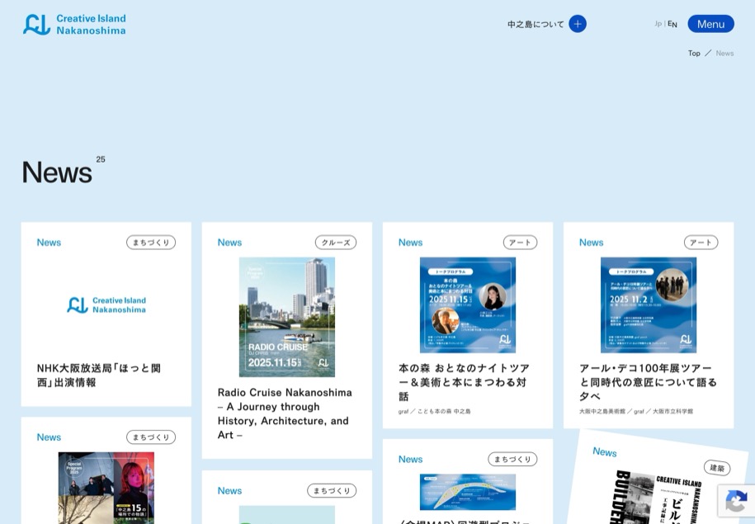Screen dimensions: 755x524
Task: Open the blue Menu button
Action: pyautogui.click(x=710, y=24)
